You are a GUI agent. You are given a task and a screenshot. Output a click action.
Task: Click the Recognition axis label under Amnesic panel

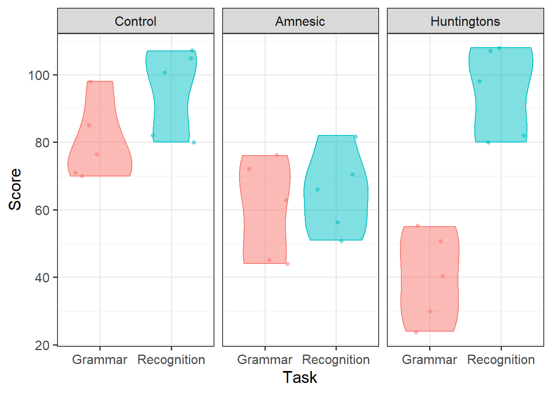pos(336,360)
